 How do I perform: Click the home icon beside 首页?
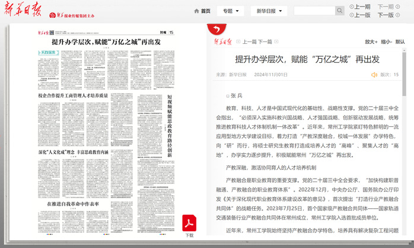197,11
